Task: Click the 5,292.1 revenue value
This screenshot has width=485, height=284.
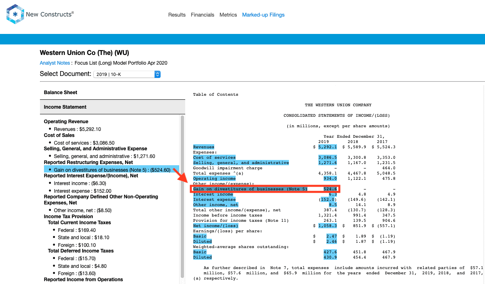Action: [x=328, y=147]
